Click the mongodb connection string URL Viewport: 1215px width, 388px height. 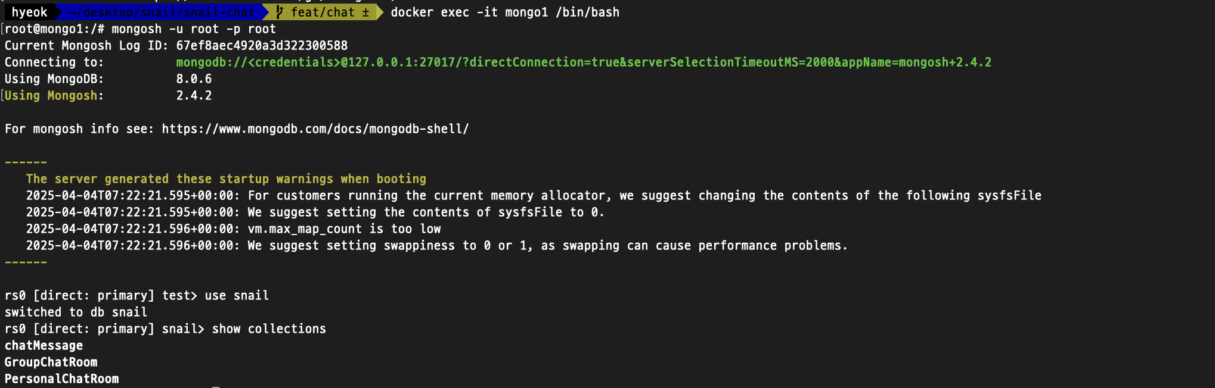584,62
